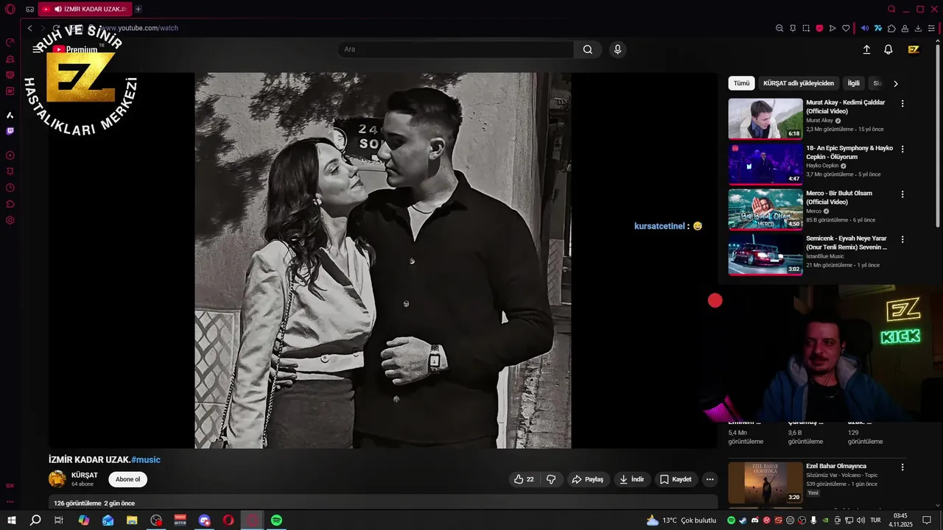Image resolution: width=943 pixels, height=530 pixels.
Task: Click KÜRŞAT channel avatar
Action: [x=57, y=478]
